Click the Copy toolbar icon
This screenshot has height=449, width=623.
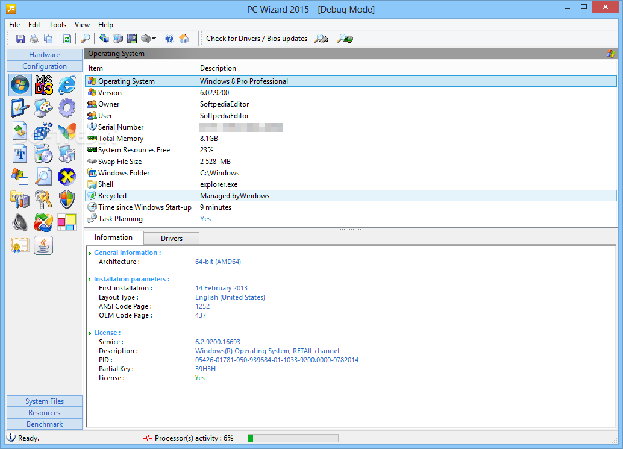coord(48,39)
